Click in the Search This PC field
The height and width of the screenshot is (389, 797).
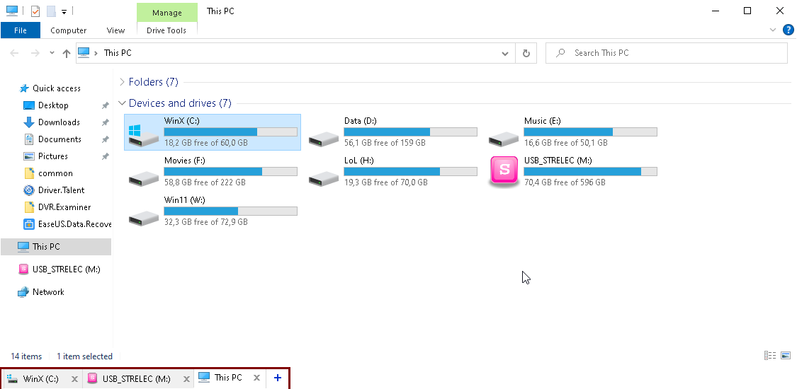pyautogui.click(x=667, y=53)
